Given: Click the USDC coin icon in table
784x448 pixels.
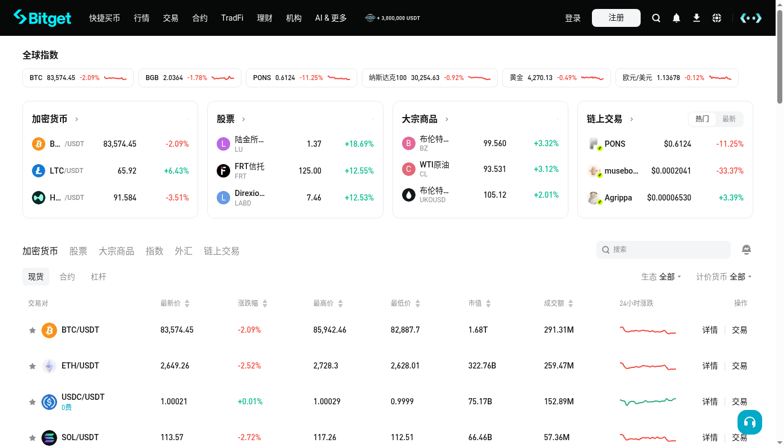Looking at the screenshot, I should pyautogui.click(x=49, y=402).
